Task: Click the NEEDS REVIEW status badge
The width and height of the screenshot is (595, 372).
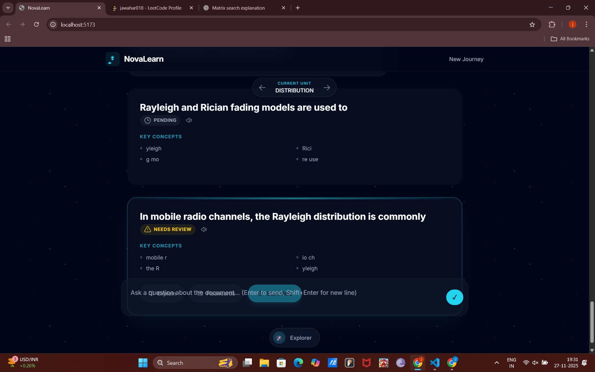Action: click(168, 229)
